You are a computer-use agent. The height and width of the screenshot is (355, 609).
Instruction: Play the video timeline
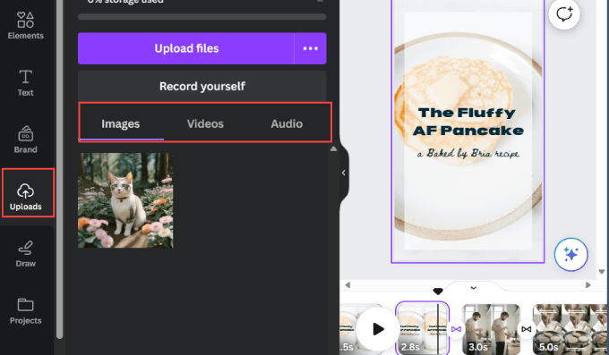[378, 329]
